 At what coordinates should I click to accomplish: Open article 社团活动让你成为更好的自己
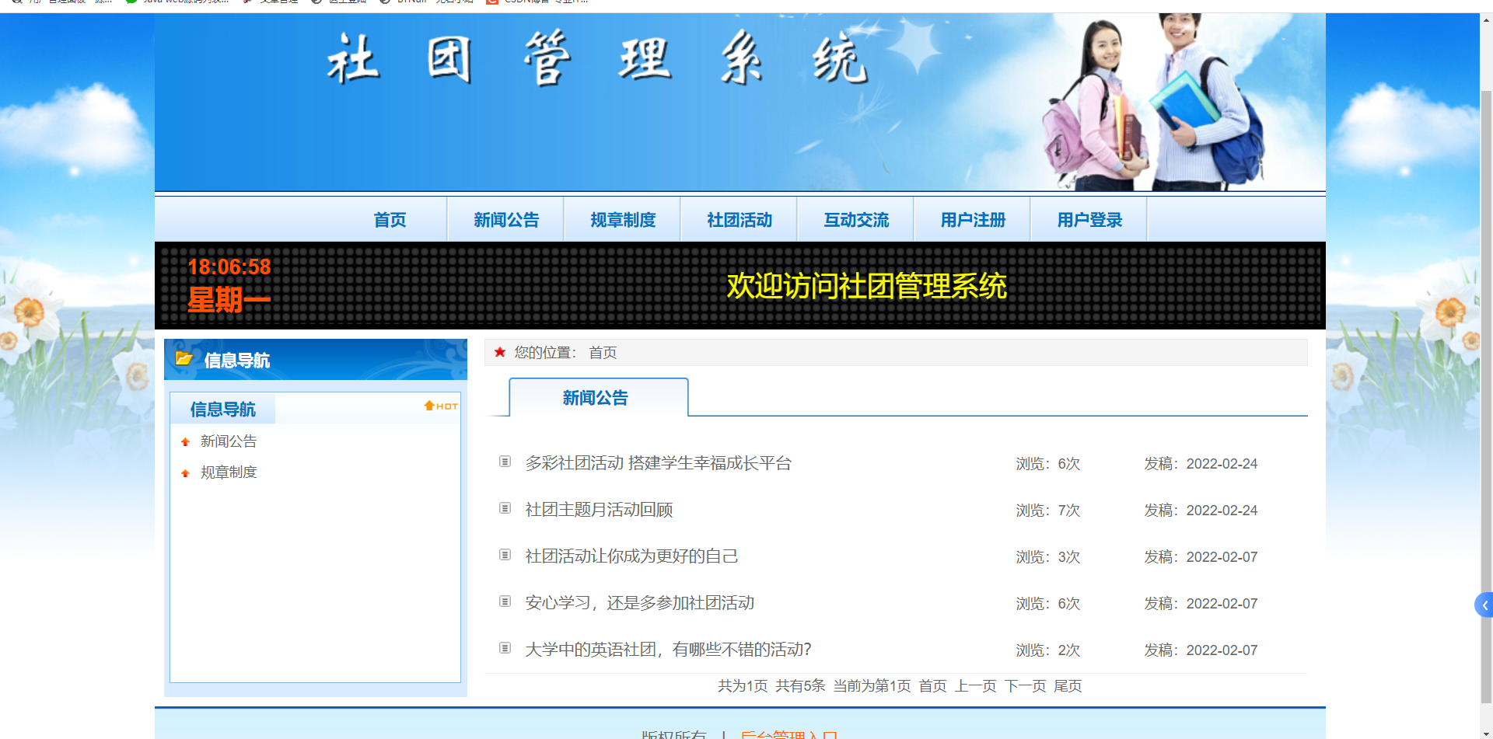[x=631, y=556]
